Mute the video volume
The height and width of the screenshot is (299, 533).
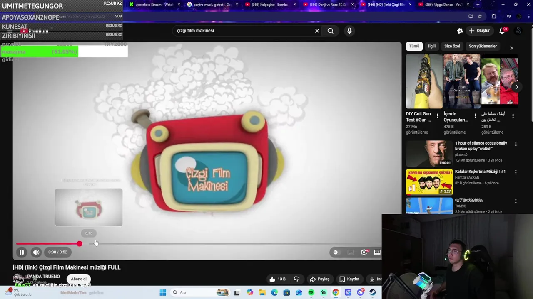coord(36,252)
